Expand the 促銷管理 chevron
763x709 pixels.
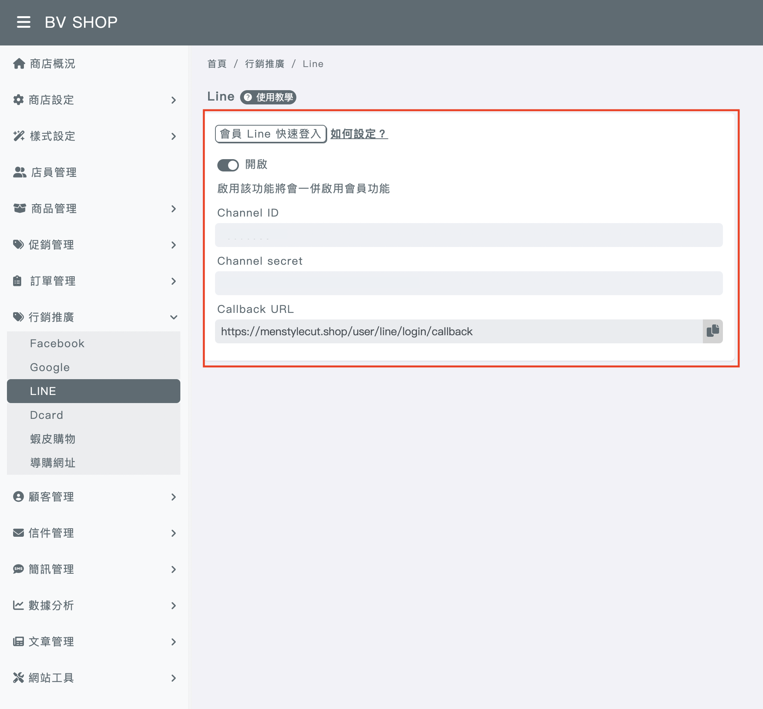173,245
